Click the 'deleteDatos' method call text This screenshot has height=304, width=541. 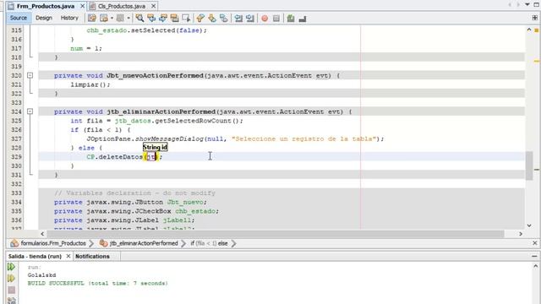[x=121, y=157]
